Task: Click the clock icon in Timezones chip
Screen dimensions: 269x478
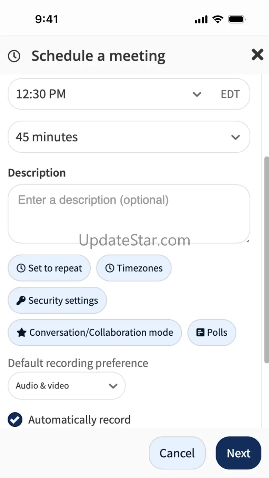Action: tap(110, 268)
